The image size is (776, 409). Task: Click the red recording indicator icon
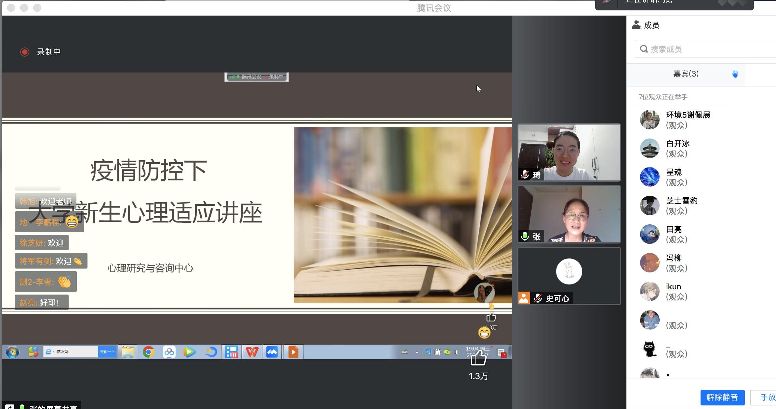click(x=25, y=52)
